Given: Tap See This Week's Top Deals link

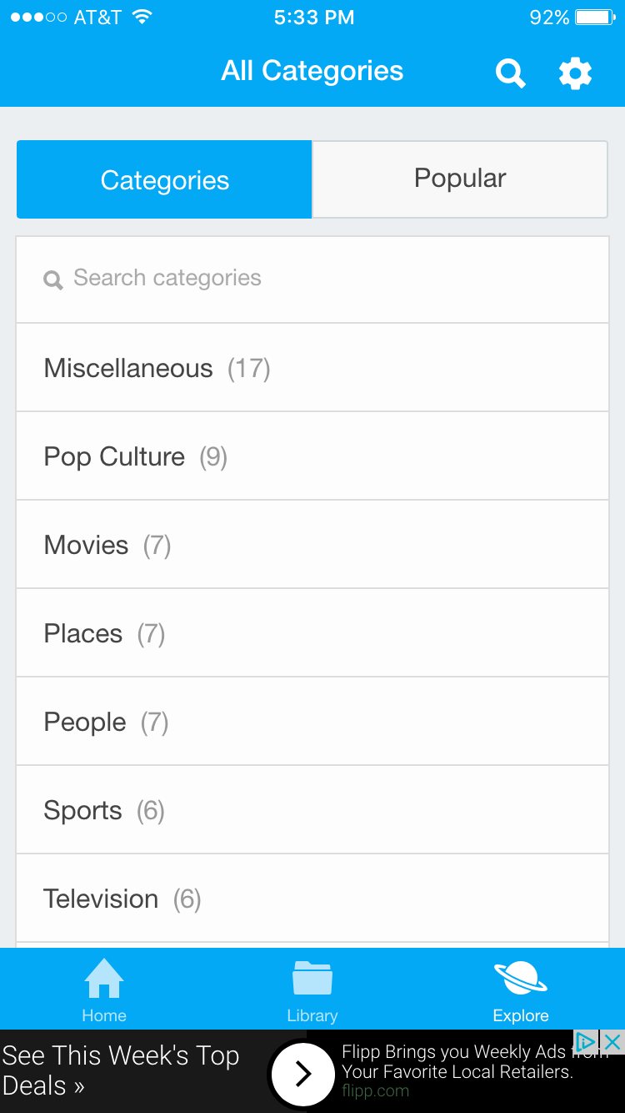Looking at the screenshot, I should [121, 1070].
